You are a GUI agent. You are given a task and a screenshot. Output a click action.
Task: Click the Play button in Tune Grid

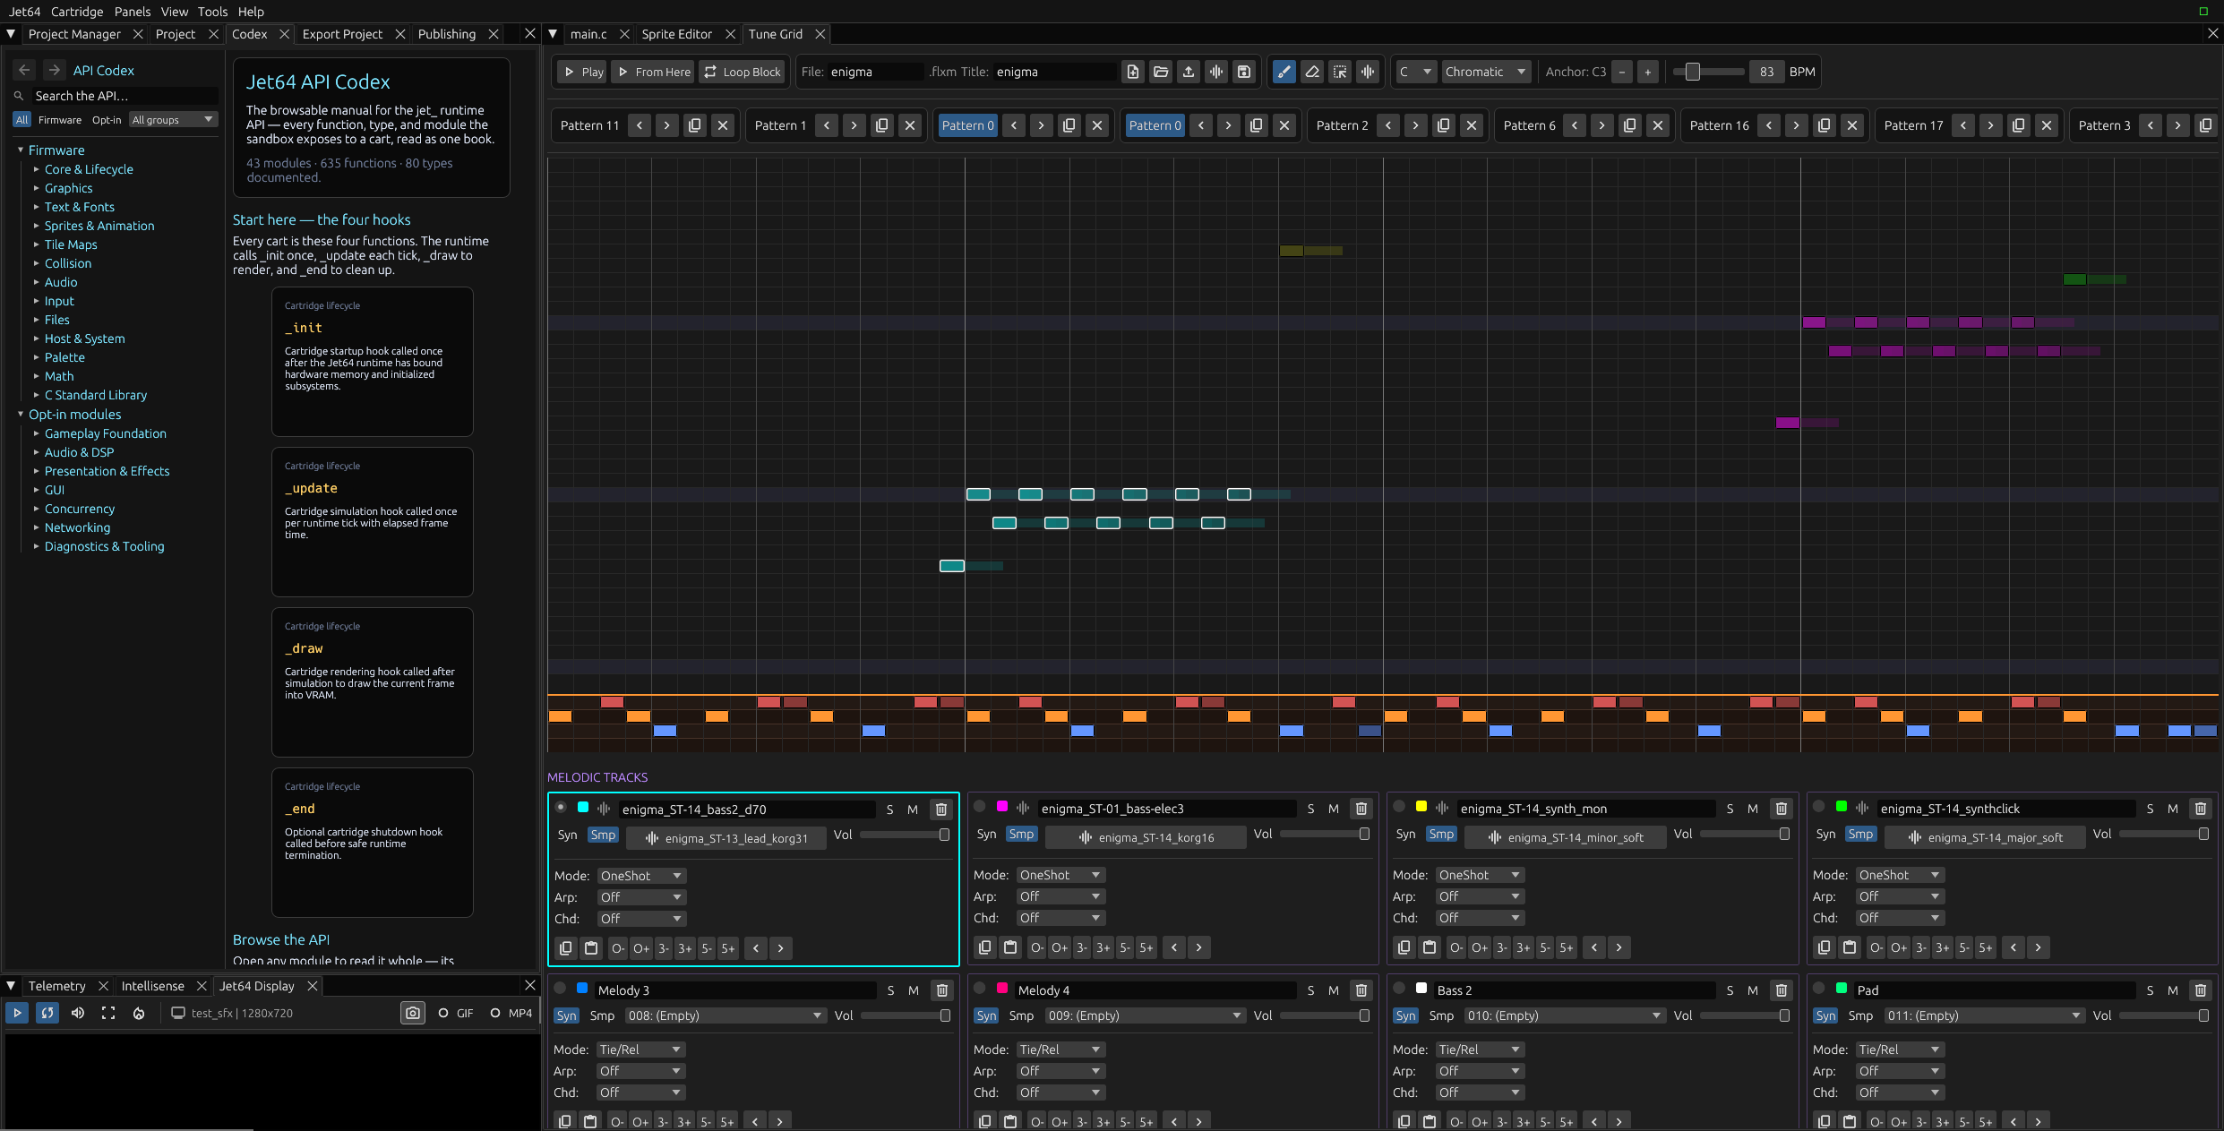point(582,72)
